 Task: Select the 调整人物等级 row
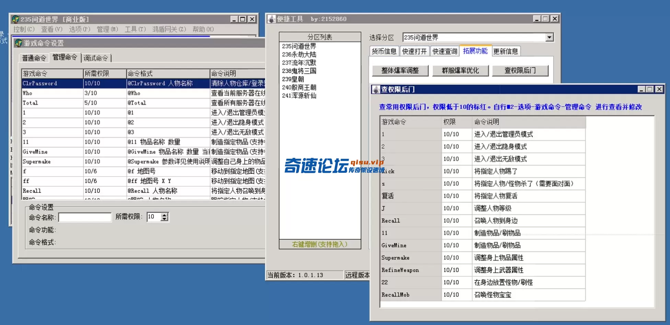coord(483,208)
